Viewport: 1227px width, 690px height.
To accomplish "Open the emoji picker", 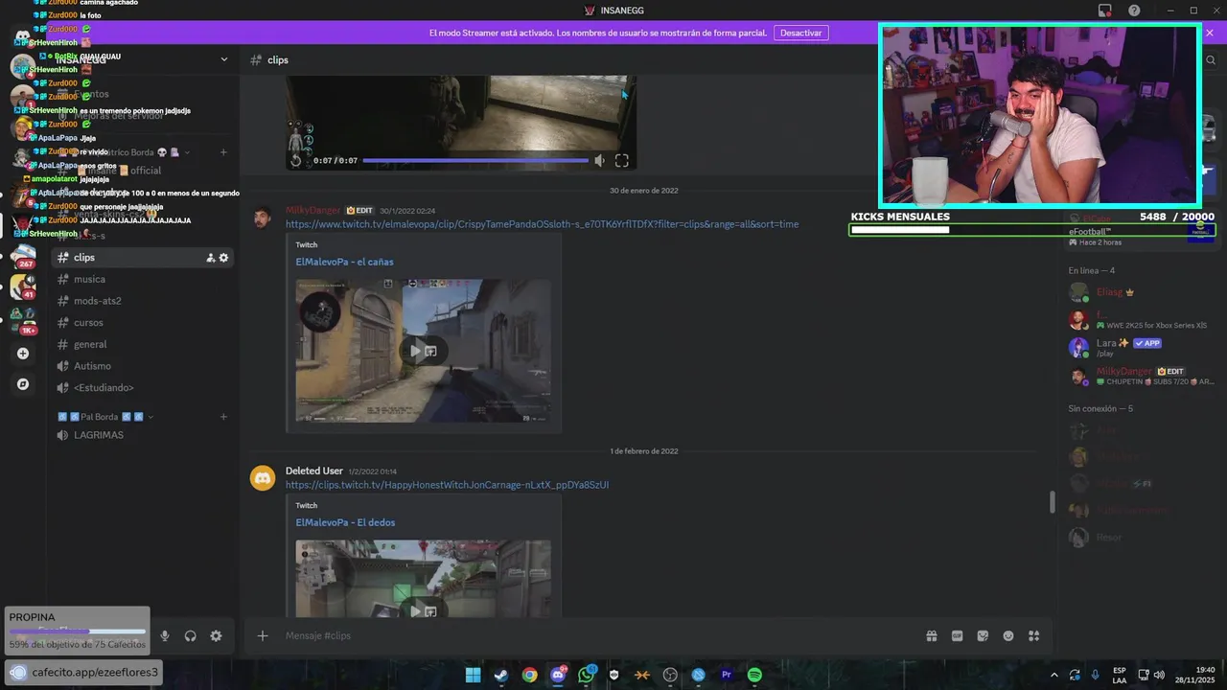I will click(x=1008, y=635).
